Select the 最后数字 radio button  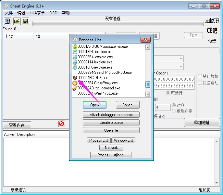[174, 111]
